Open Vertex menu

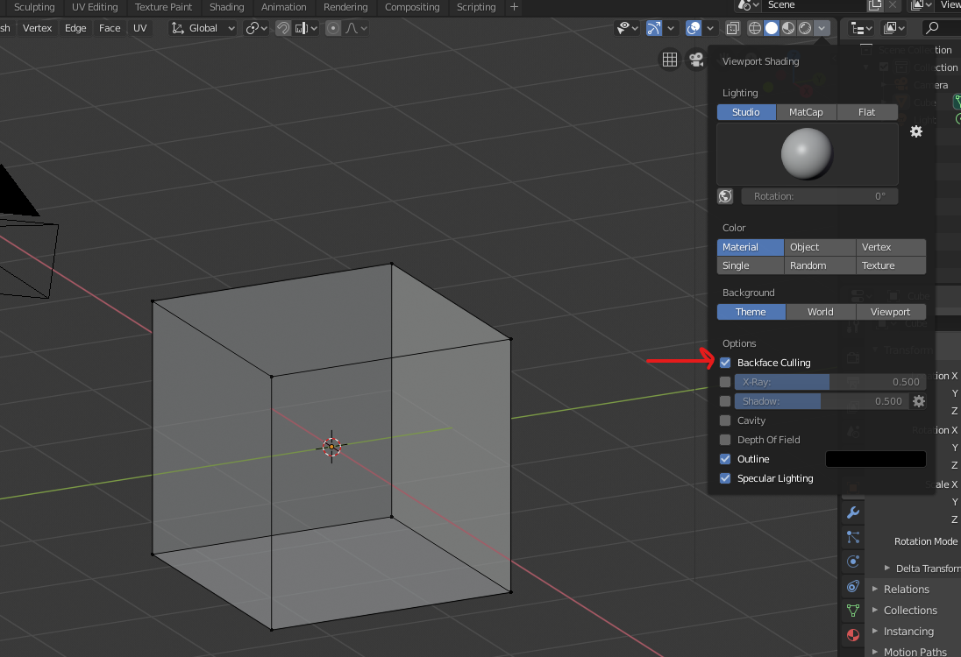38,28
